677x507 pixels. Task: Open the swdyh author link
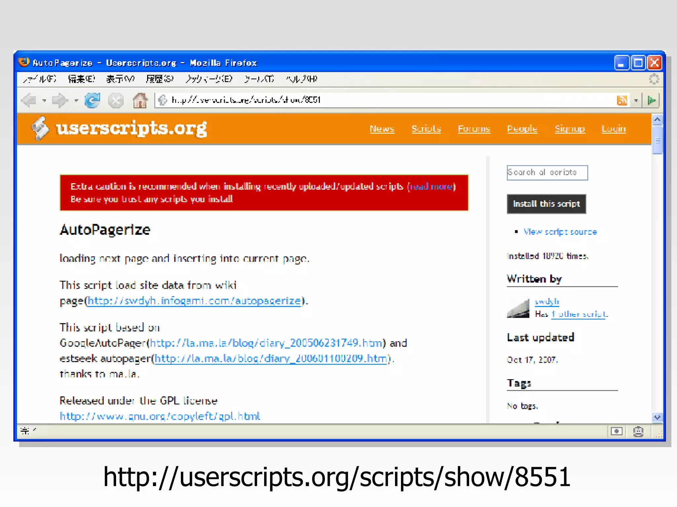[547, 301]
